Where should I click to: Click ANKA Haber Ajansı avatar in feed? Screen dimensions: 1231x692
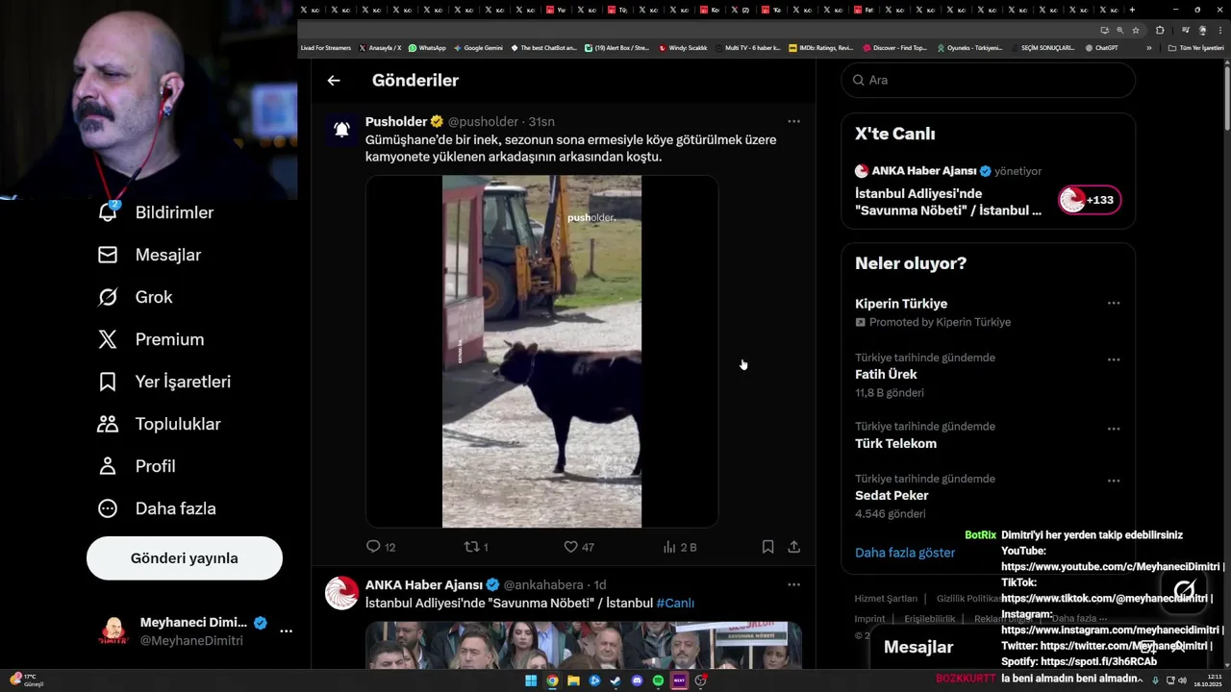click(341, 593)
